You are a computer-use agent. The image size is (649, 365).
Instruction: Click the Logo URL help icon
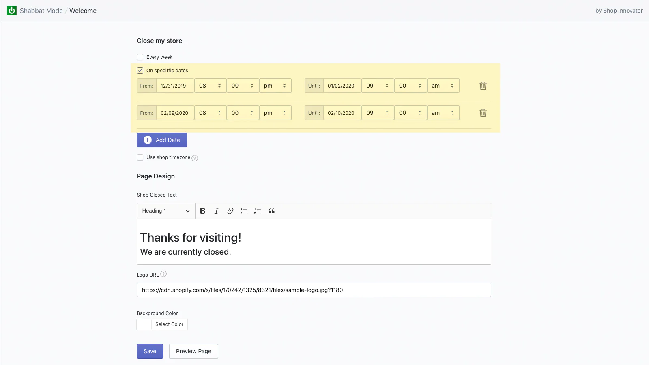tap(163, 274)
